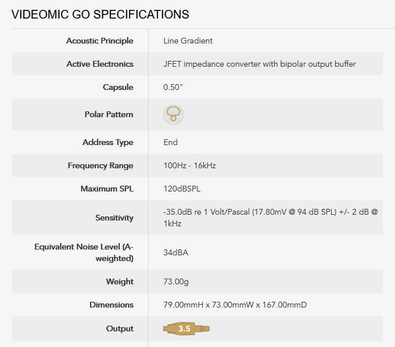Screen dimensions: 395x347
Task: Click the supercardioid polar pattern icon
Action: (x=173, y=115)
